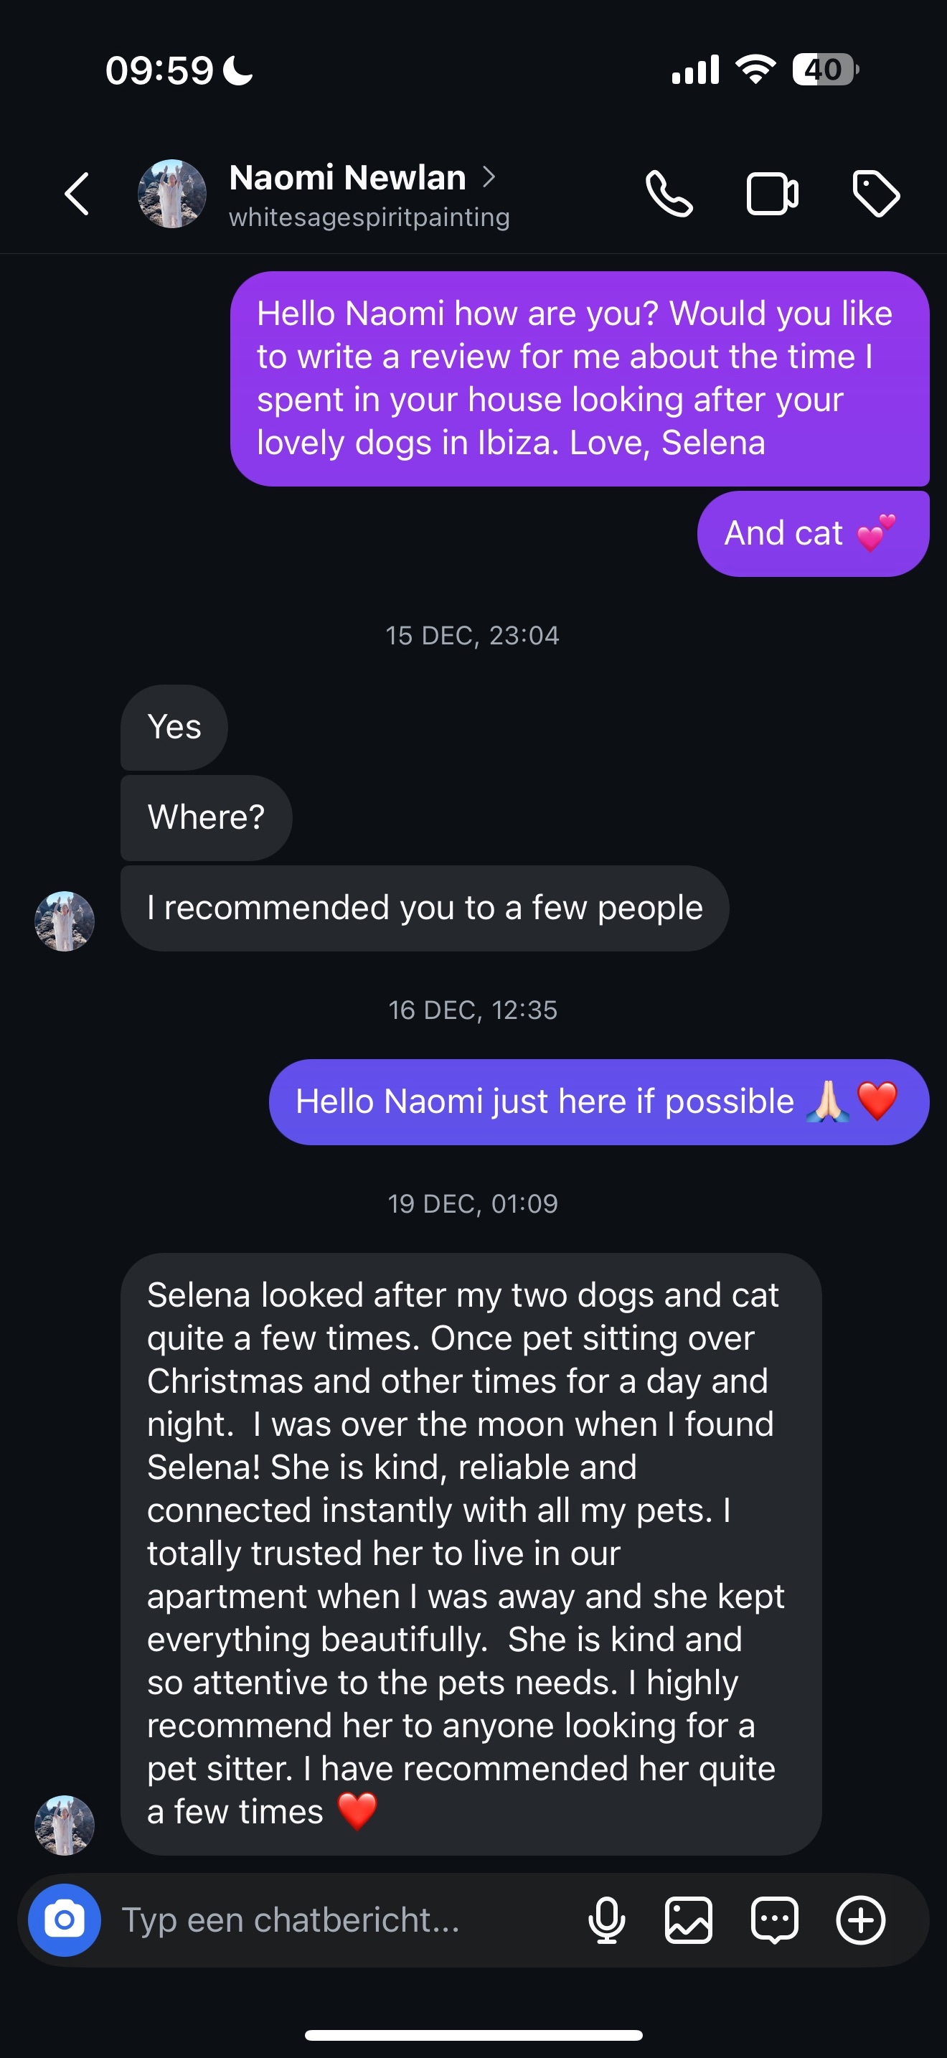
Task: Record a voice message with microphone
Action: [607, 1920]
